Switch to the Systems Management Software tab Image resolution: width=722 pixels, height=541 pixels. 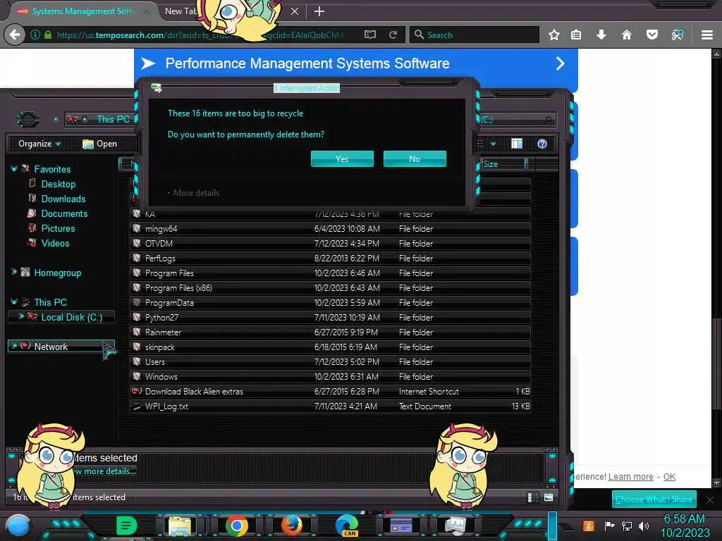(x=83, y=11)
